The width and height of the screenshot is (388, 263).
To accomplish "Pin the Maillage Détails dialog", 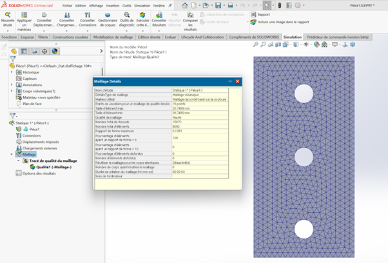I will click(x=230, y=81).
